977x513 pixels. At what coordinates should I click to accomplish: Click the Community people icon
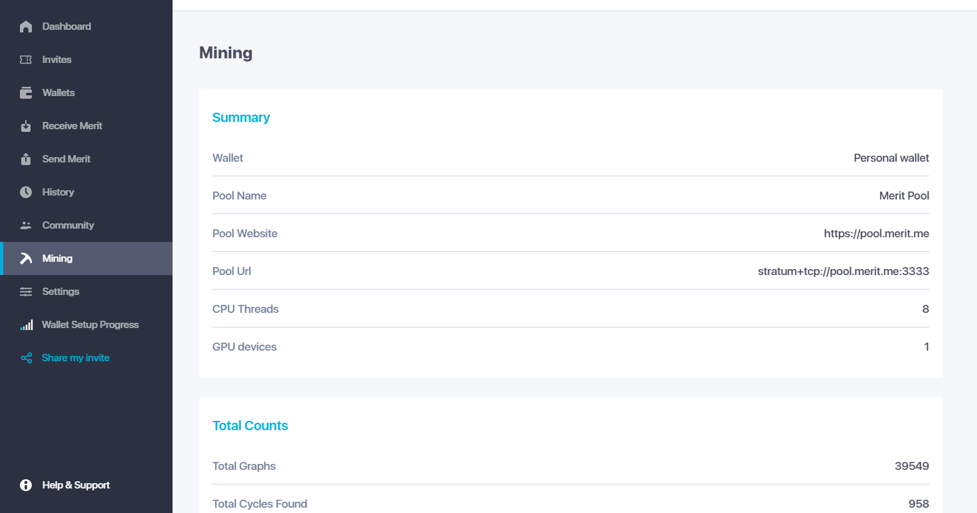pos(26,225)
